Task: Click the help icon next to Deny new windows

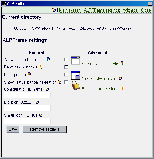Action: click(x=40, y=67)
